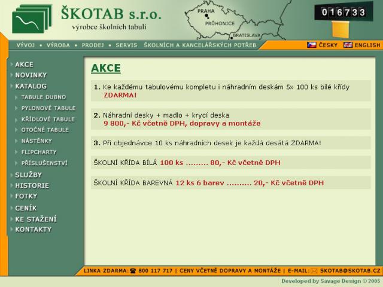The width and height of the screenshot is (383, 287).
Task: Open the FOTKY menu item
Action: click(x=26, y=196)
